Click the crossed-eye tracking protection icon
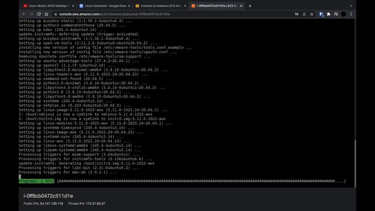 coord(296,14)
